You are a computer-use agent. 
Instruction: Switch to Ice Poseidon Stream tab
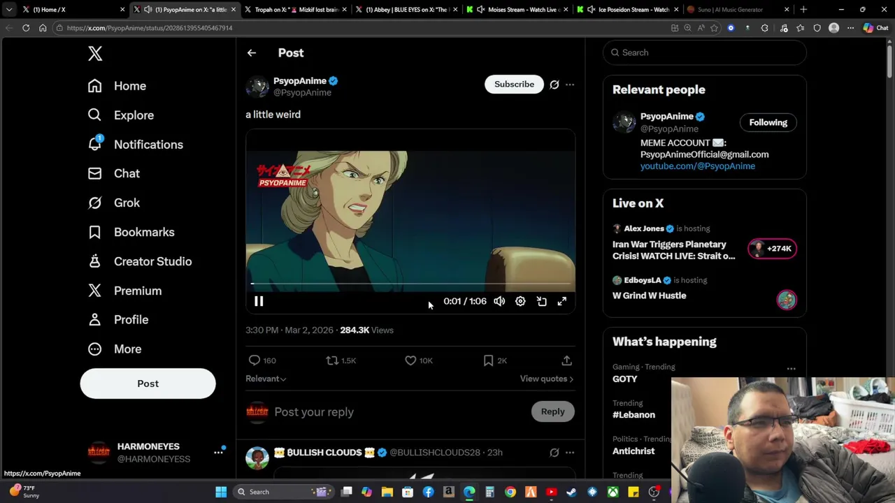(628, 10)
